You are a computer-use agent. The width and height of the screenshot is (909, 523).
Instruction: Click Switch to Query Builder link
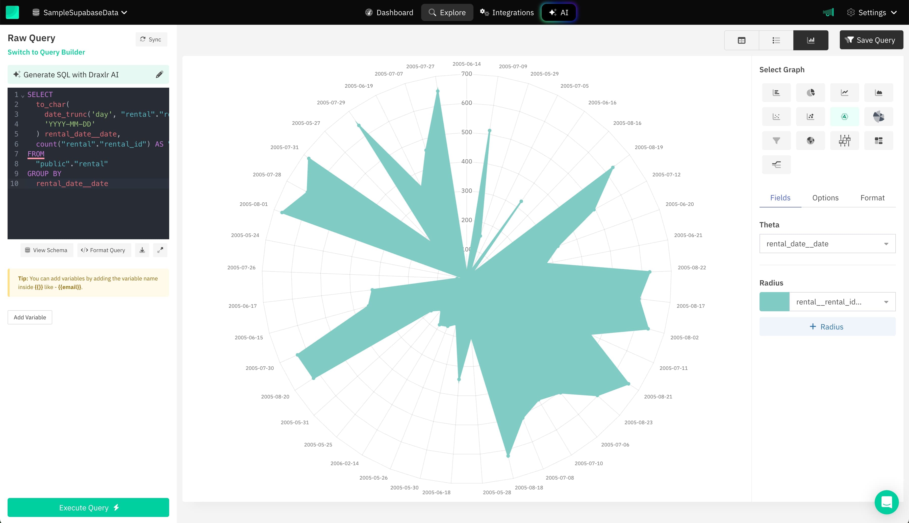pos(46,52)
